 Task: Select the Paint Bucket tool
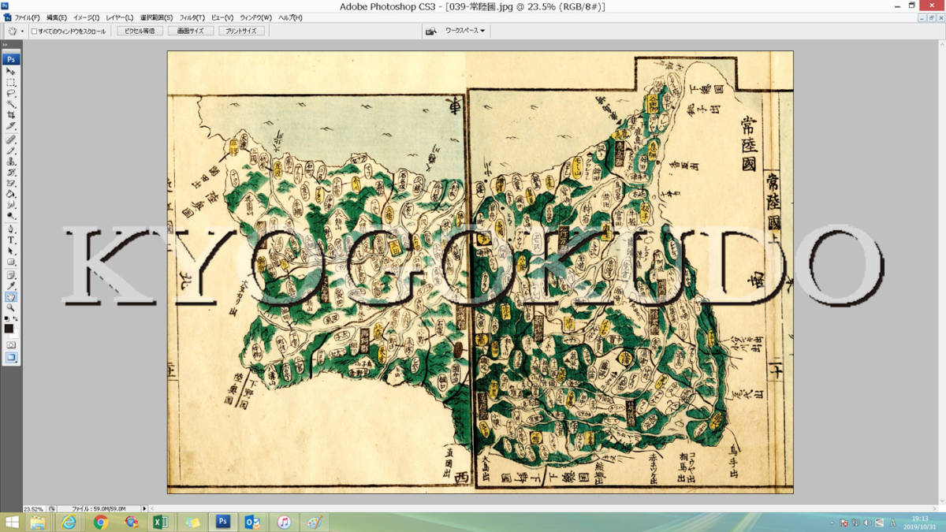(x=11, y=194)
